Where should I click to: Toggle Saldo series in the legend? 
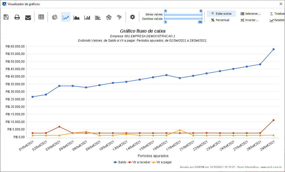(120, 162)
